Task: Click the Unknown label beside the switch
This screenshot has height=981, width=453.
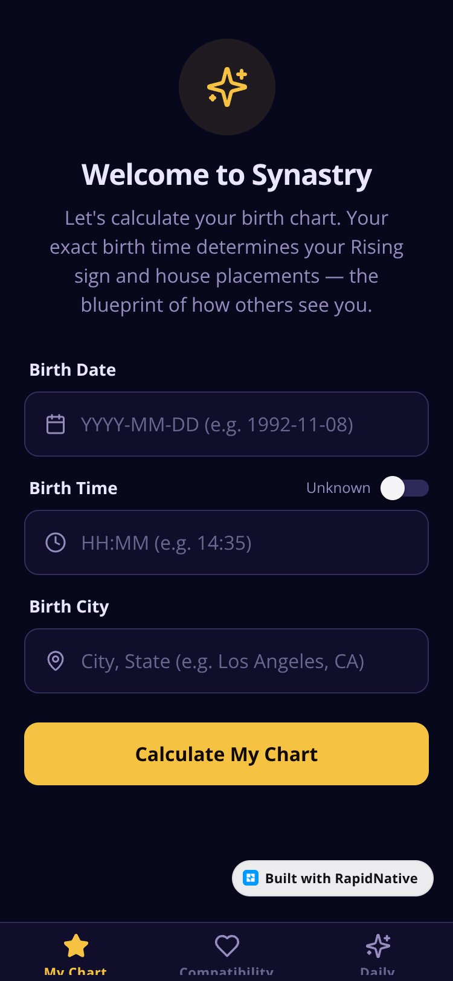Action: 338,488
